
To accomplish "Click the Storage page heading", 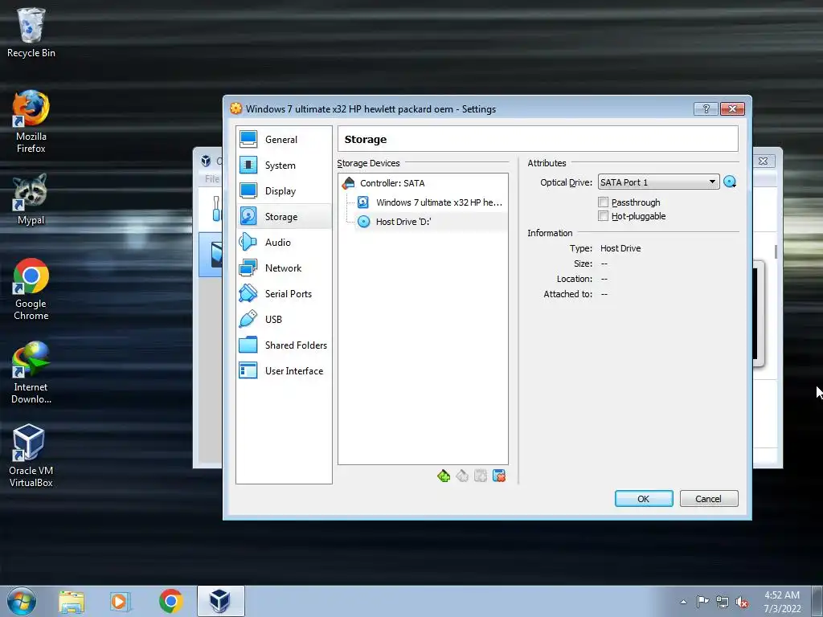I will click(366, 140).
